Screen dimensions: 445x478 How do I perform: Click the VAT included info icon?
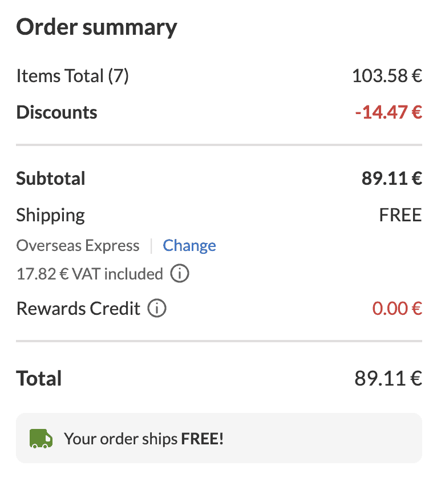point(180,274)
